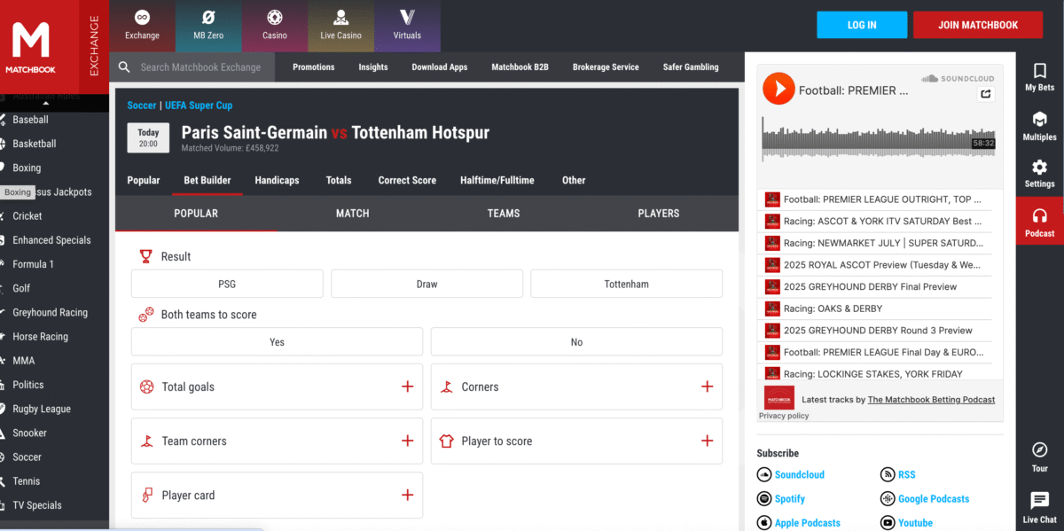This screenshot has width=1064, height=531.
Task: Click the SoundCloud share icon
Action: click(x=986, y=94)
